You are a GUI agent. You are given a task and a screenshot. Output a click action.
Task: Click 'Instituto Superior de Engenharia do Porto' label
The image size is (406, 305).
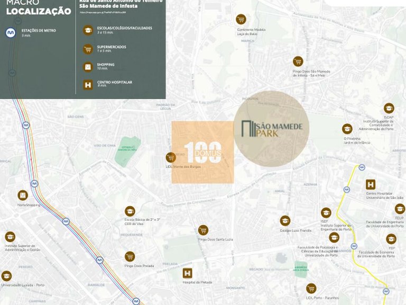pyautogui.click(x=336, y=227)
